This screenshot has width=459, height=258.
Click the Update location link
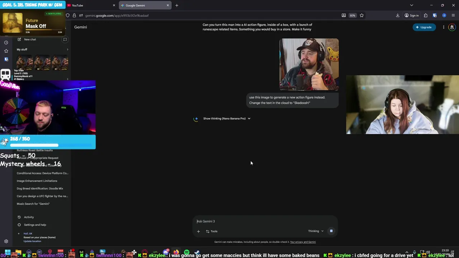[32, 241]
